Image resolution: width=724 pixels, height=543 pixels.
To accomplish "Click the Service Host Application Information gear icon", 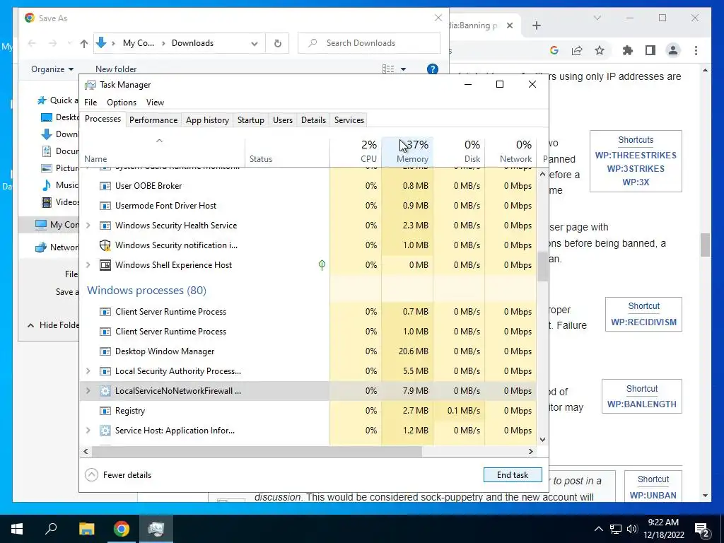I will coord(105,431).
